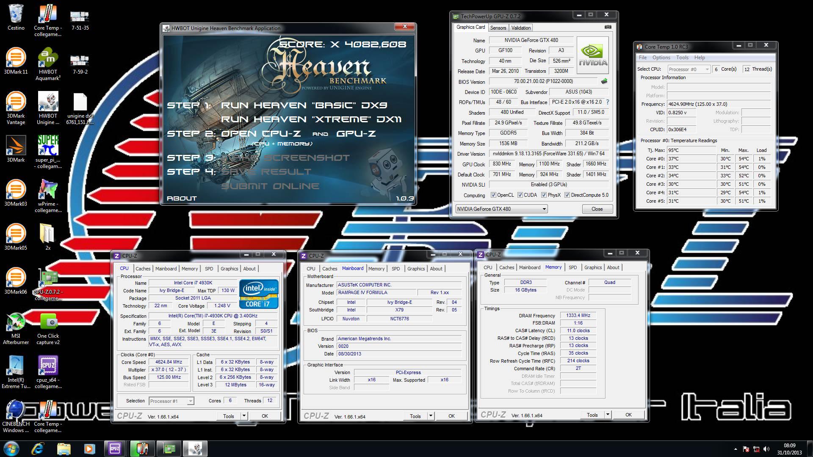Screen dimensions: 813x457
Task: Click OK in CPU-Z Memory window
Action: click(x=628, y=415)
